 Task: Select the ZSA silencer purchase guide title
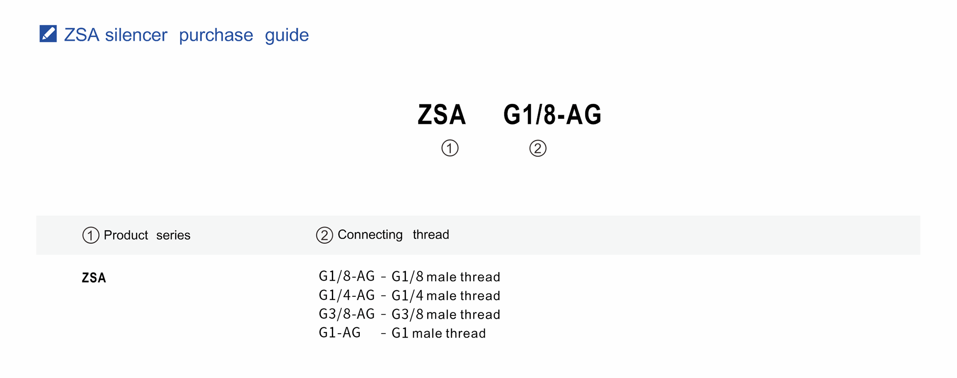[186, 35]
